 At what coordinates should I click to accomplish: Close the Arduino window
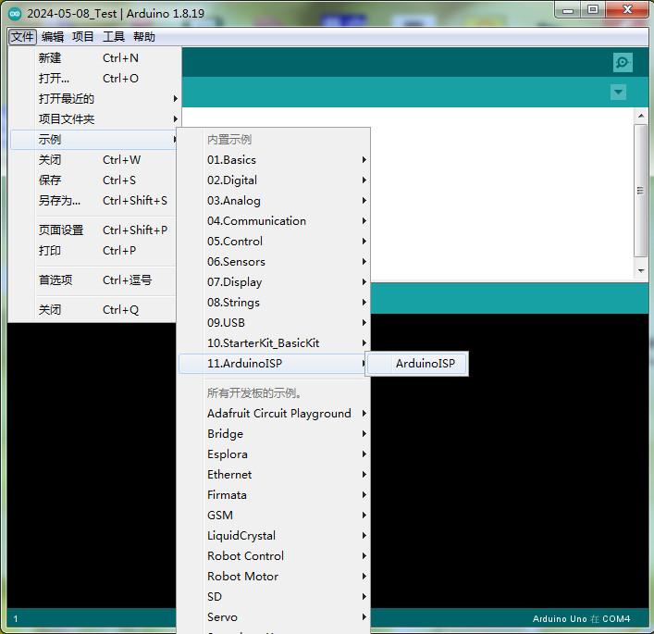coord(627,10)
